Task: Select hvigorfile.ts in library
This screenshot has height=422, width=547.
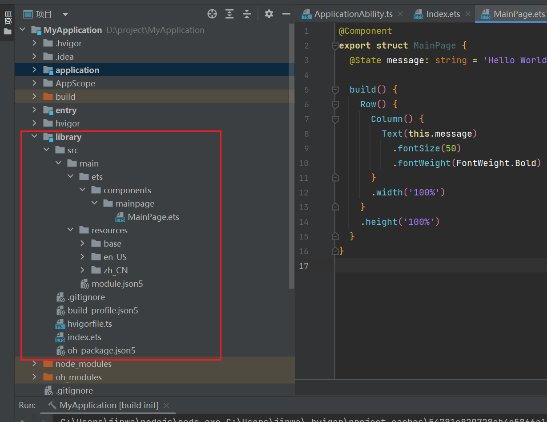Action: click(x=90, y=324)
